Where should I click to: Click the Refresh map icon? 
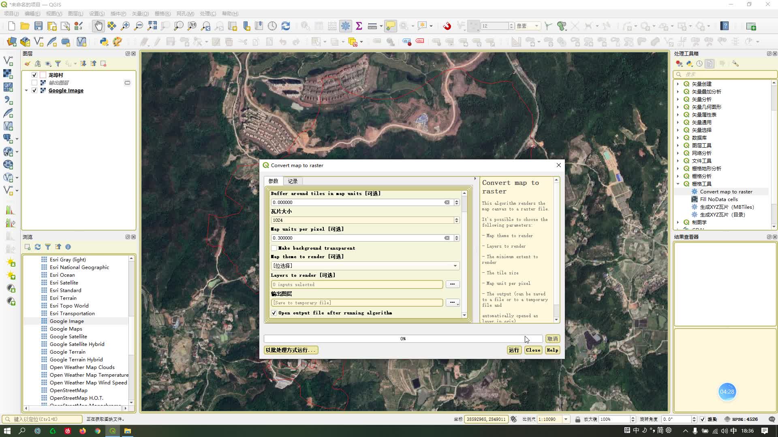point(286,26)
